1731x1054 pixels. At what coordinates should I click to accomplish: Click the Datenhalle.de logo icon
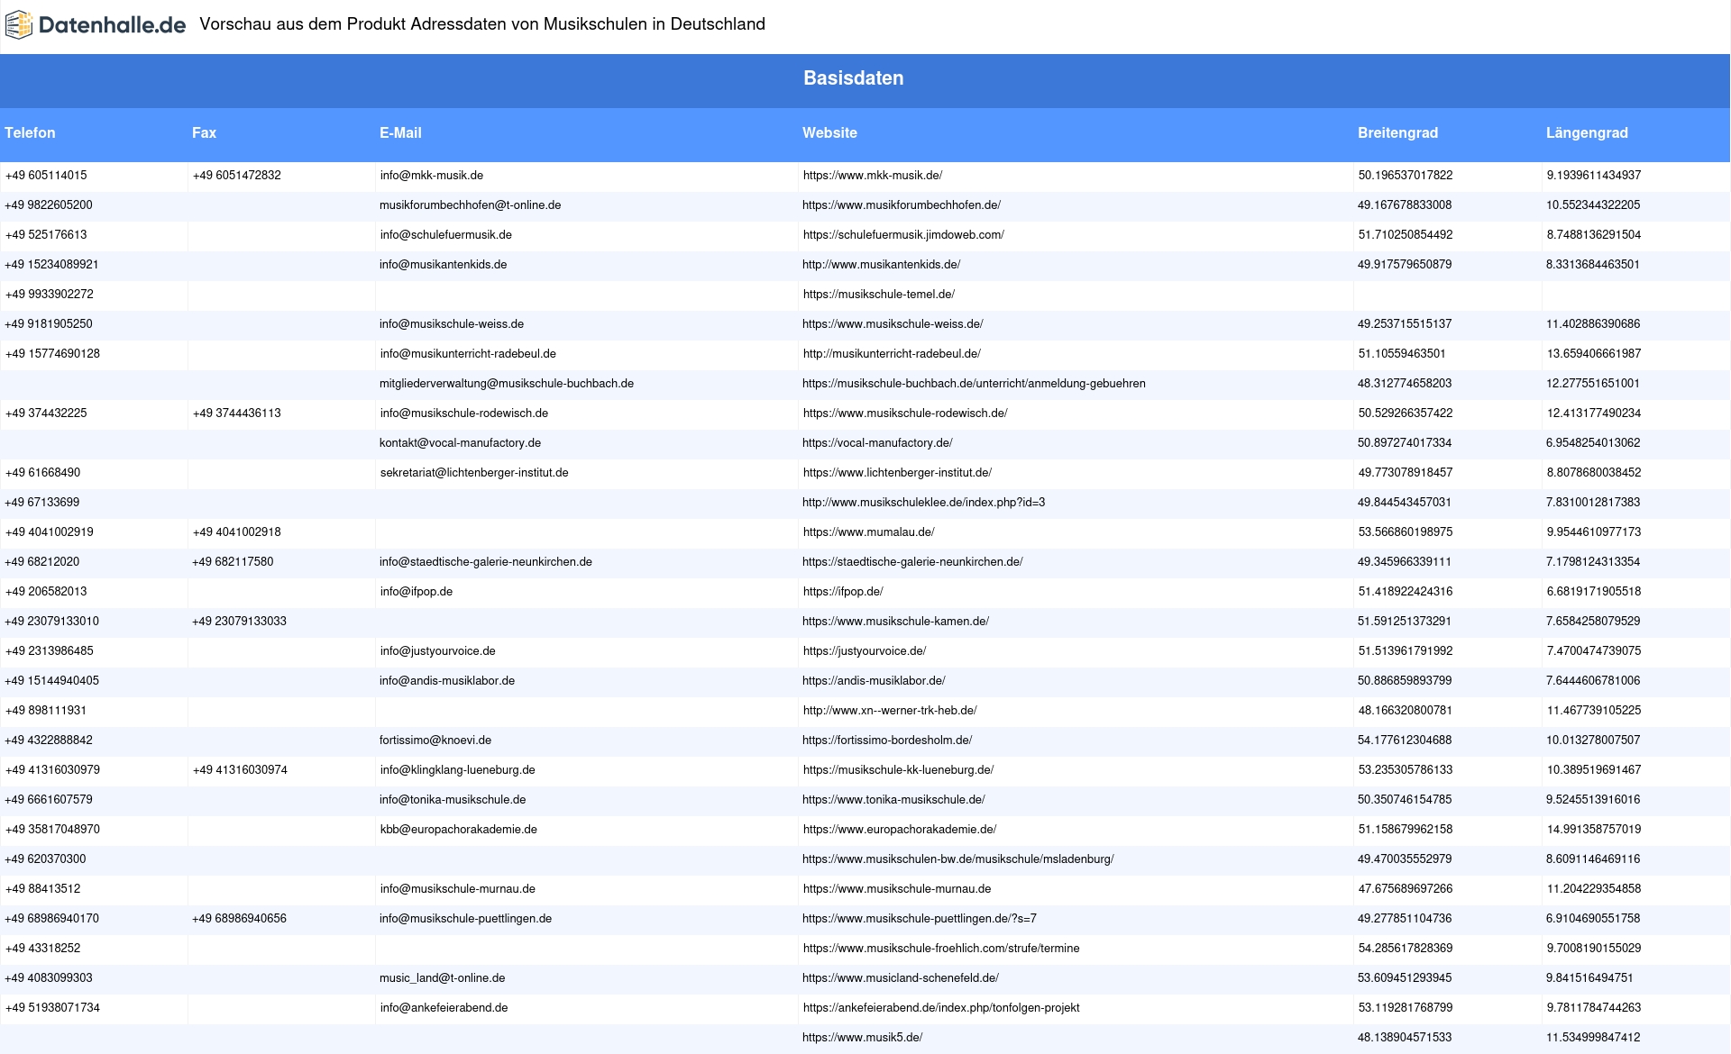point(18,25)
